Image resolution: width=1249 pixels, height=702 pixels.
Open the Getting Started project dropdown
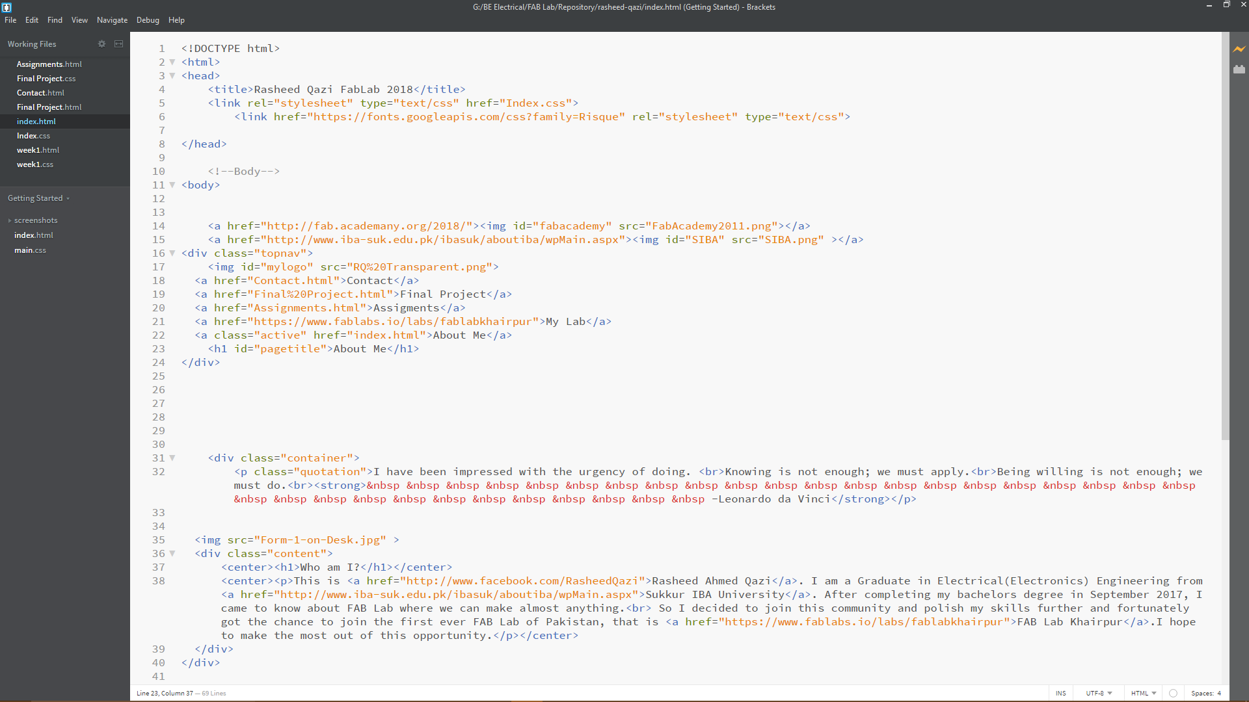38,198
